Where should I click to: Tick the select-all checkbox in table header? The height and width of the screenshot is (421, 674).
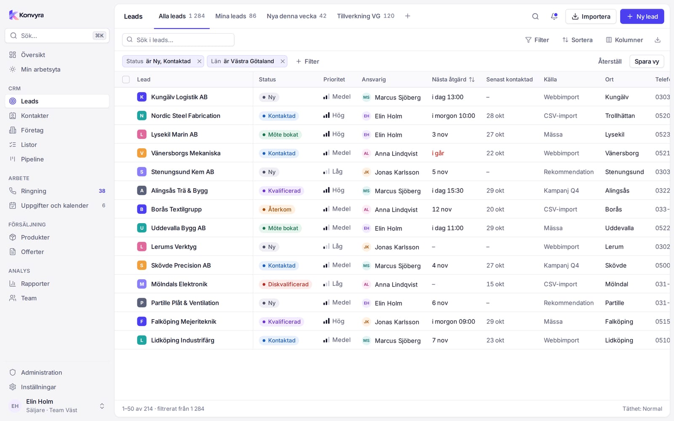click(126, 80)
